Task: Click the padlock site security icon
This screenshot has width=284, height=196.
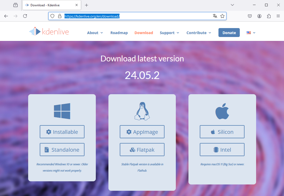Action: click(x=59, y=16)
